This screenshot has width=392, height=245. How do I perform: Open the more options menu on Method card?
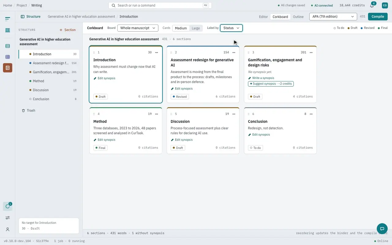(156, 114)
